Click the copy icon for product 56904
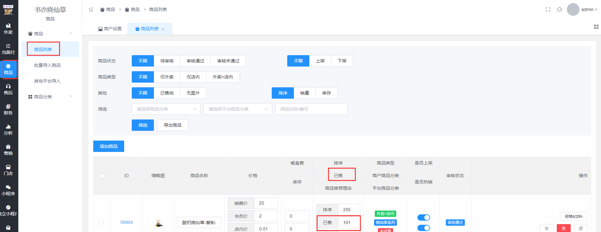 581,228
